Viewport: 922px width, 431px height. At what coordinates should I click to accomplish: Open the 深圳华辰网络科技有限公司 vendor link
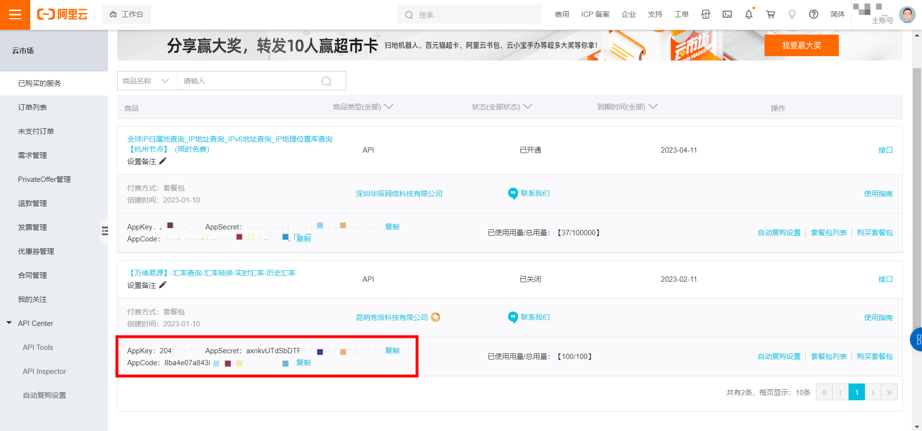point(399,194)
